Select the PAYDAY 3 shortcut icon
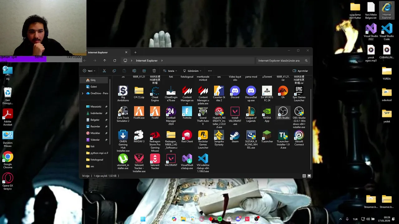 click(x=139, y=135)
